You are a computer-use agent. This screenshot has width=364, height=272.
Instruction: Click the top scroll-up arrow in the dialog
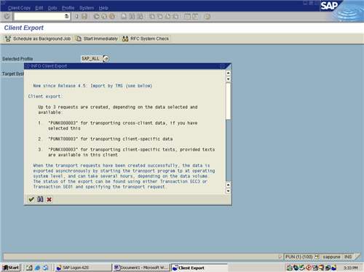coord(228,73)
